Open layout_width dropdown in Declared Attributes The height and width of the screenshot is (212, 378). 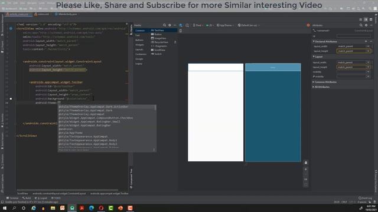(x=368, y=46)
